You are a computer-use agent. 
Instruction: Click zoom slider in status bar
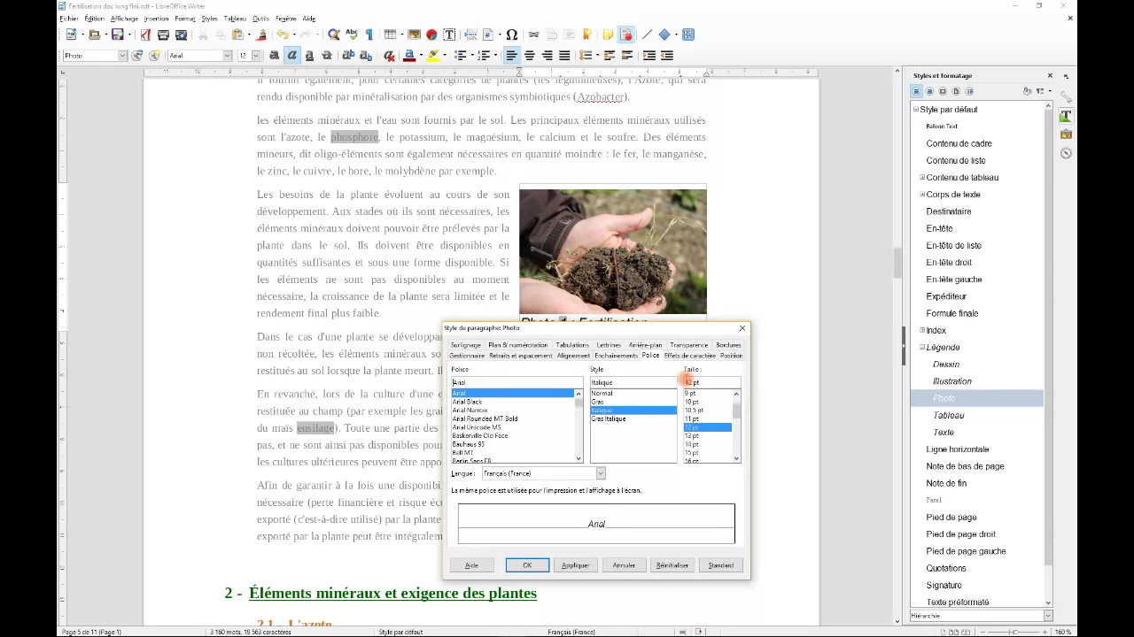point(1014,632)
